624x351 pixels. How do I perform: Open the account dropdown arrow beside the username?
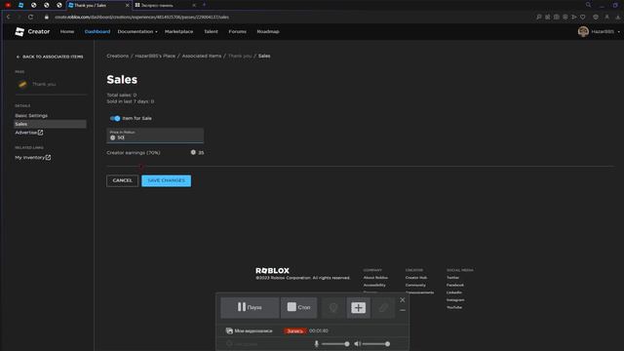[x=618, y=32]
